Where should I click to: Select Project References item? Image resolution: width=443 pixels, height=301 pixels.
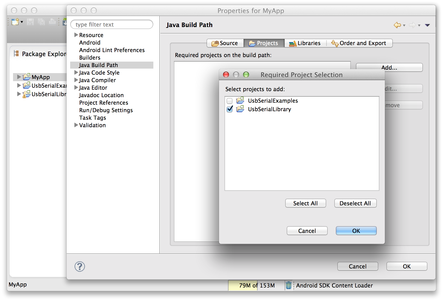pos(103,103)
